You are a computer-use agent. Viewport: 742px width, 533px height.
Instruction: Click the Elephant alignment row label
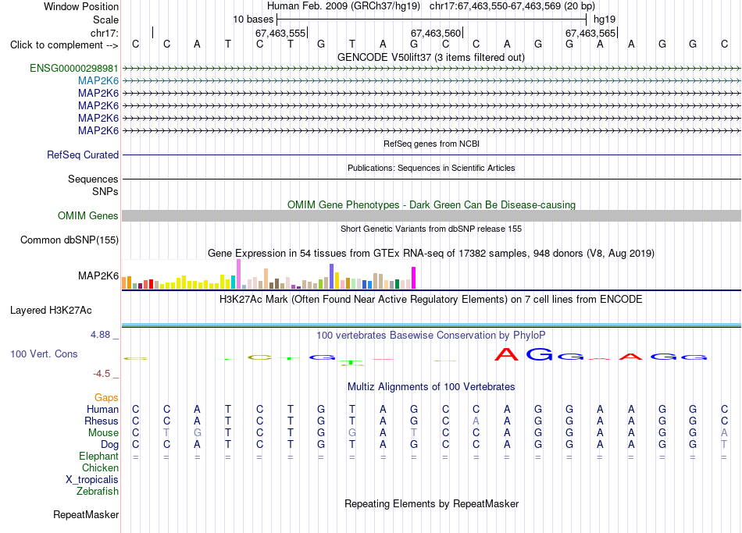tap(99, 457)
